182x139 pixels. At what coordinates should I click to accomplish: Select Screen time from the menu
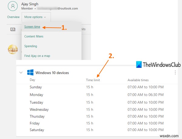pos(32,27)
